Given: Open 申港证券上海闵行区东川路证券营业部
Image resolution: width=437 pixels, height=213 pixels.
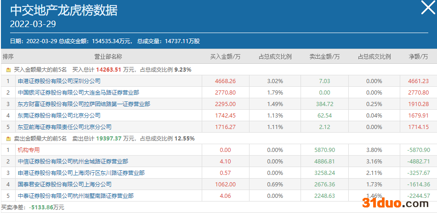Looking at the screenshot, I should tap(81, 173).
